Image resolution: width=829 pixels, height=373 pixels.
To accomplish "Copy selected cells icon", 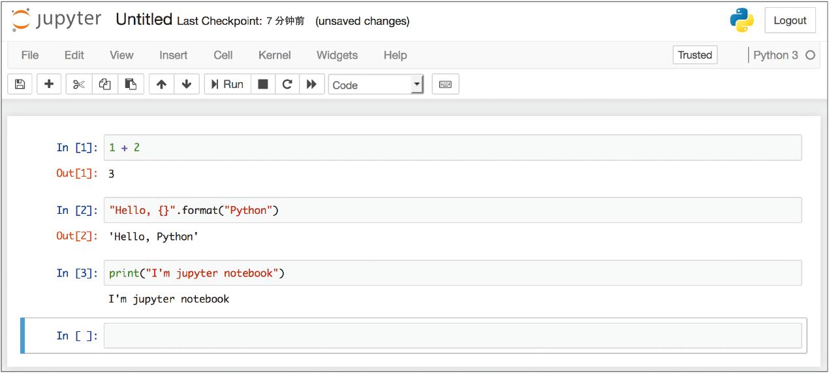I will (x=104, y=84).
